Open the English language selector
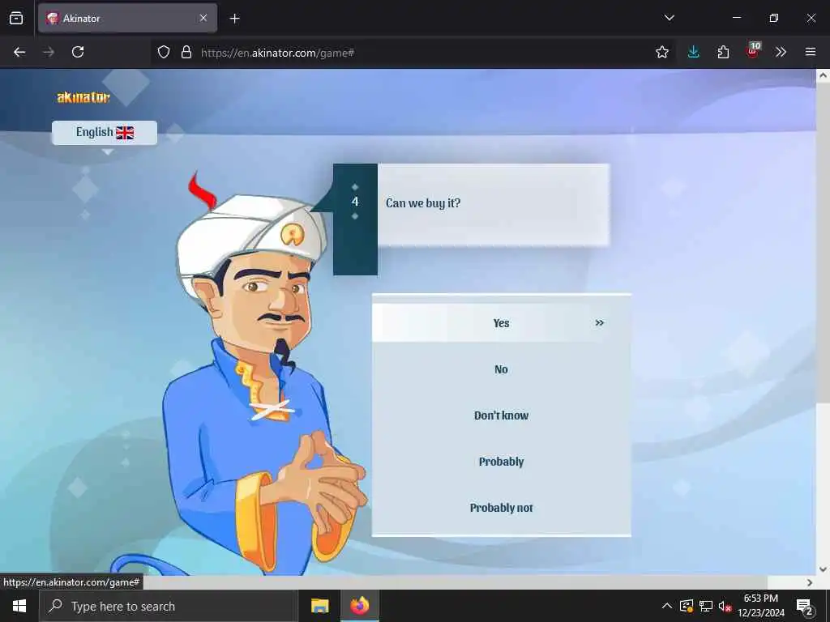Screen dimensions: 830x622 coord(105,132)
